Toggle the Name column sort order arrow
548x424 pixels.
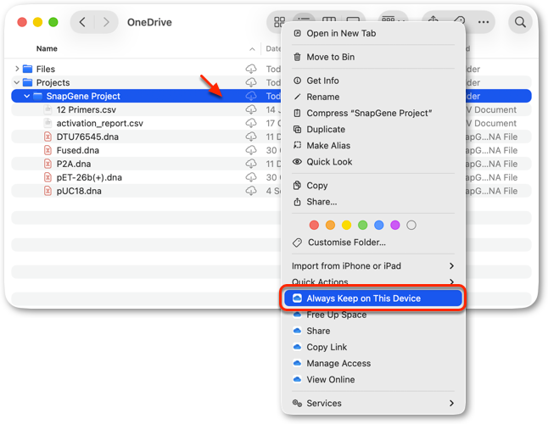[252, 49]
